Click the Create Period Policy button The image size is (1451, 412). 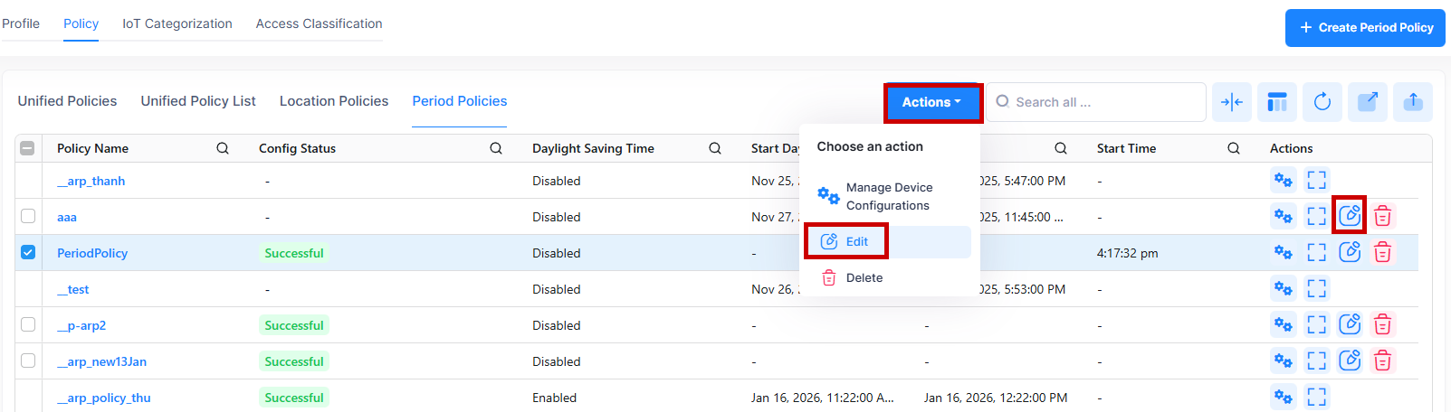click(1365, 28)
